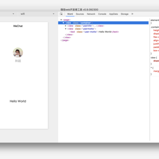Click the nickname under the avatar

tap(18, 61)
